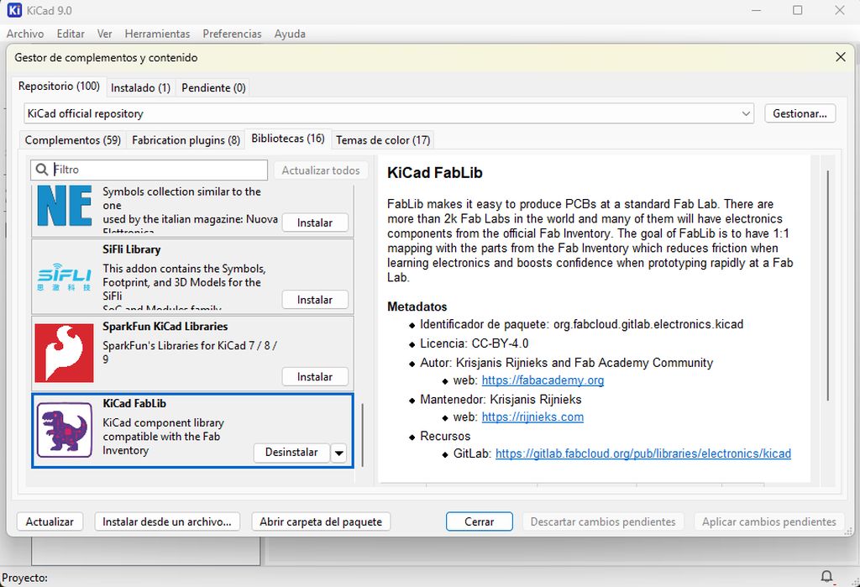Click the SparkFun flame logo thumbnail

click(64, 353)
